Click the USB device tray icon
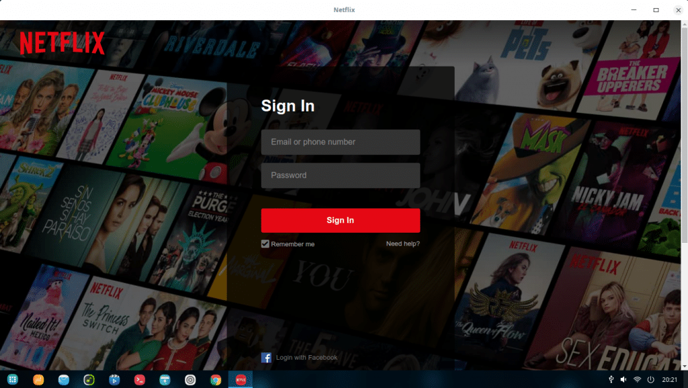 (x=611, y=380)
